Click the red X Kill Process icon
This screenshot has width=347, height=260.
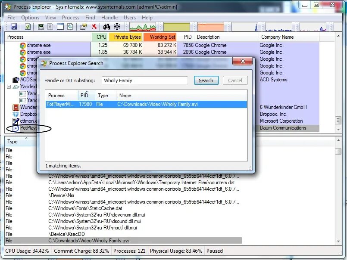click(94, 27)
